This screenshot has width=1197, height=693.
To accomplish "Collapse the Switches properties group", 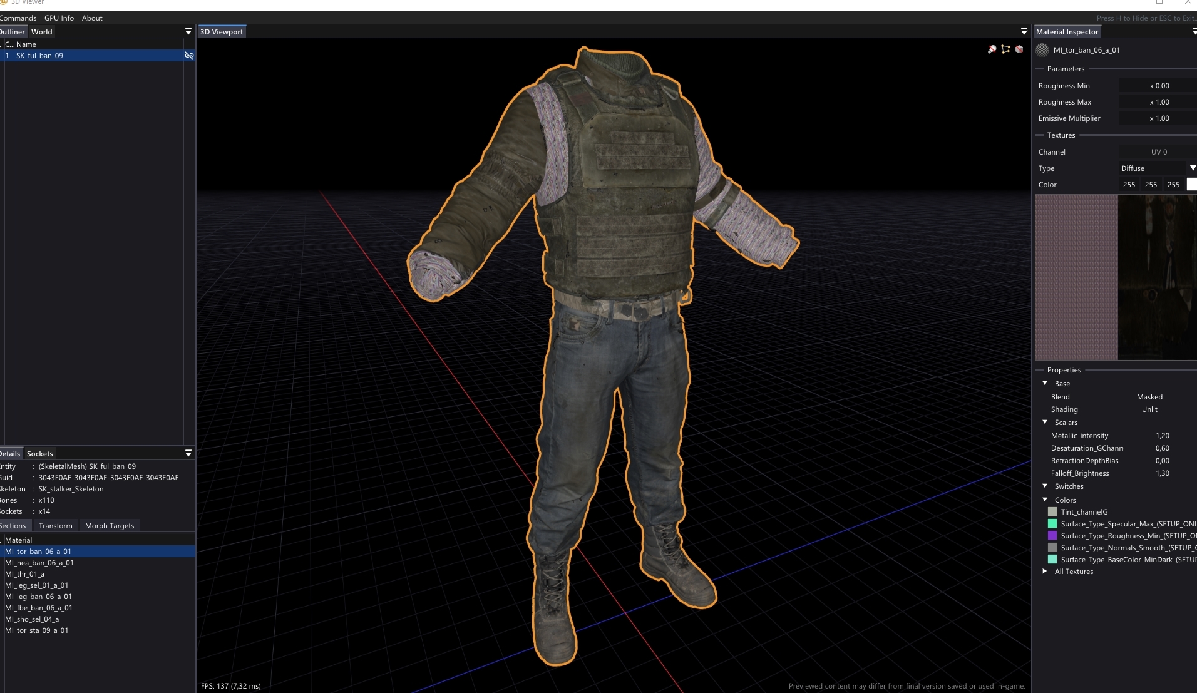I will [x=1045, y=486].
